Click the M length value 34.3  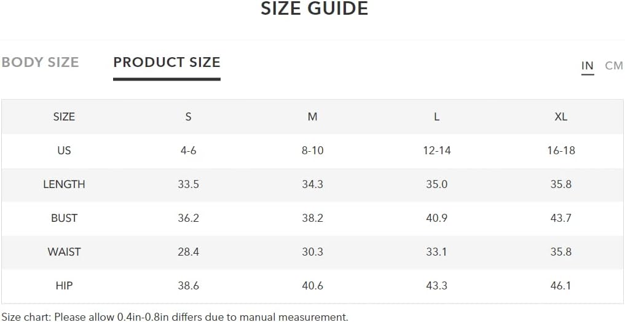(312, 184)
